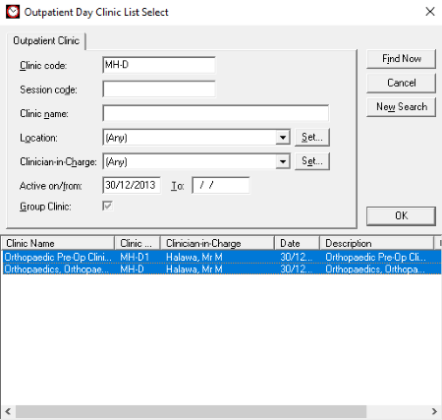Click the Cancel button

(x=401, y=83)
